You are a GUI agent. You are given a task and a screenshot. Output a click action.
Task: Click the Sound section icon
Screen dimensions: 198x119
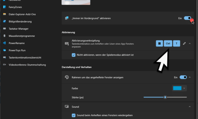click(67, 107)
